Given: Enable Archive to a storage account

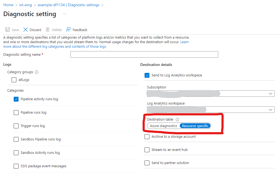Looking at the screenshot, I should (147, 136).
